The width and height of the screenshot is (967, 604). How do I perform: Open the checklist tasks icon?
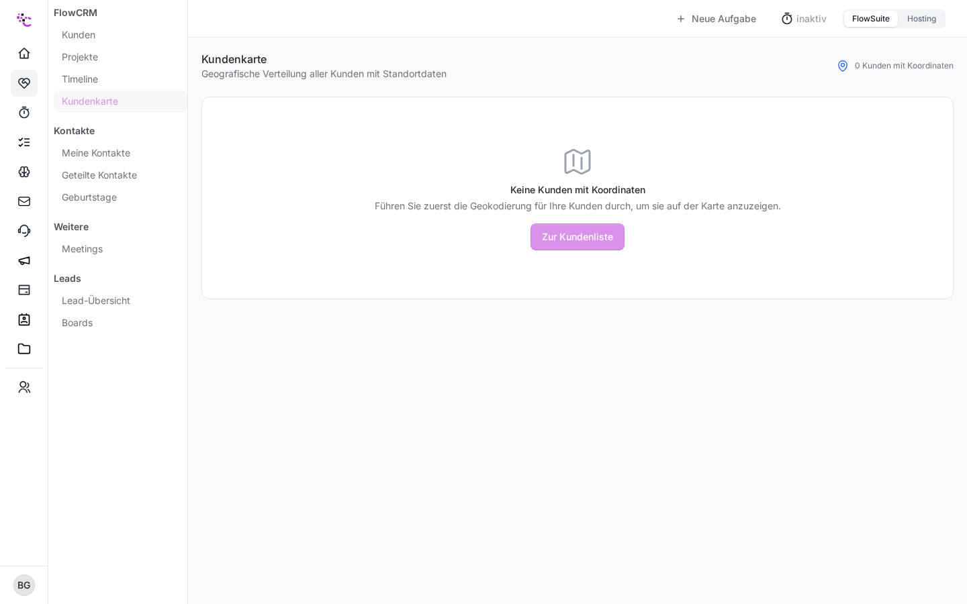click(x=24, y=142)
